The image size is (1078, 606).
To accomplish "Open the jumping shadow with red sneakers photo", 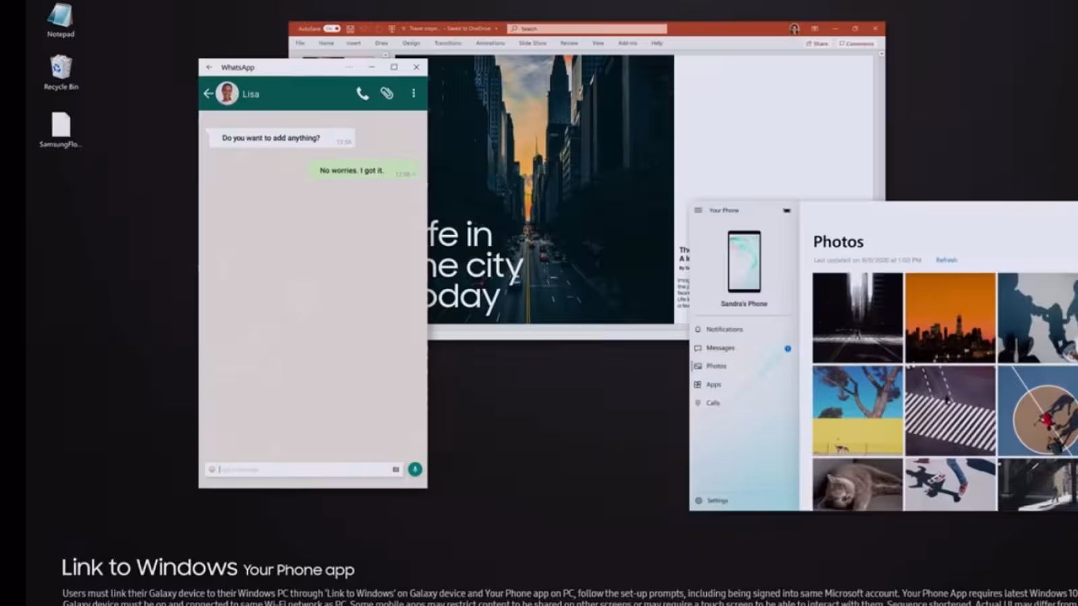I will (x=950, y=485).
